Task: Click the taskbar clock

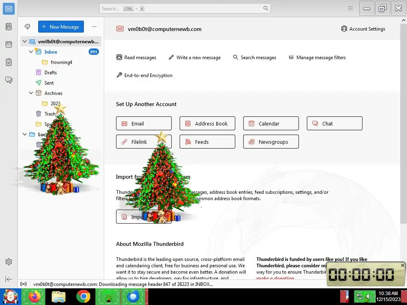Action: tap(388, 296)
